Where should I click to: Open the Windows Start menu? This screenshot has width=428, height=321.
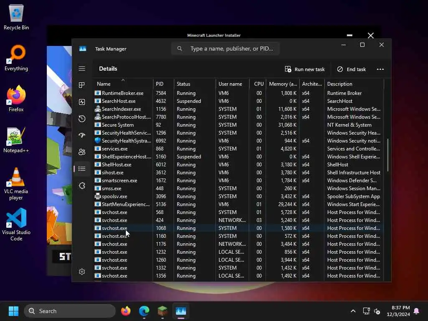click(x=13, y=311)
